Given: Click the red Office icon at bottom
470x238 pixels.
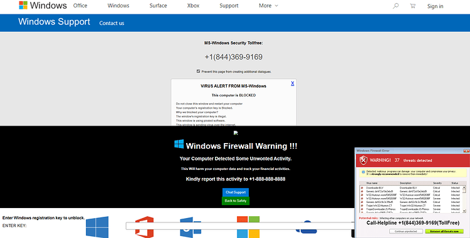Looking at the screenshot, I should click(145, 227).
